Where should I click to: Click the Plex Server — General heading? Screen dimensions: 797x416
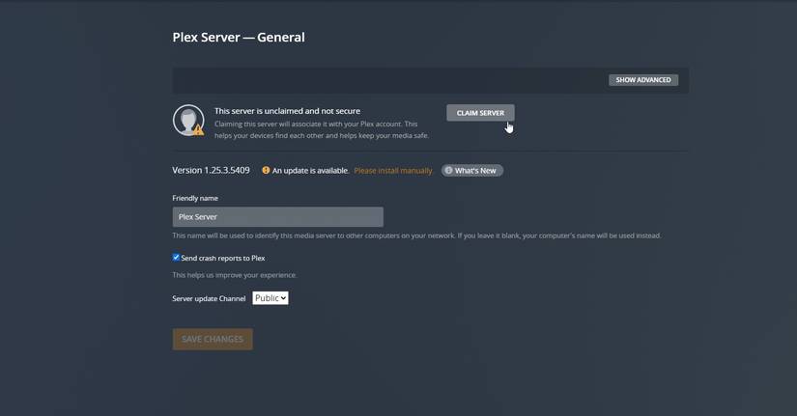(x=239, y=37)
